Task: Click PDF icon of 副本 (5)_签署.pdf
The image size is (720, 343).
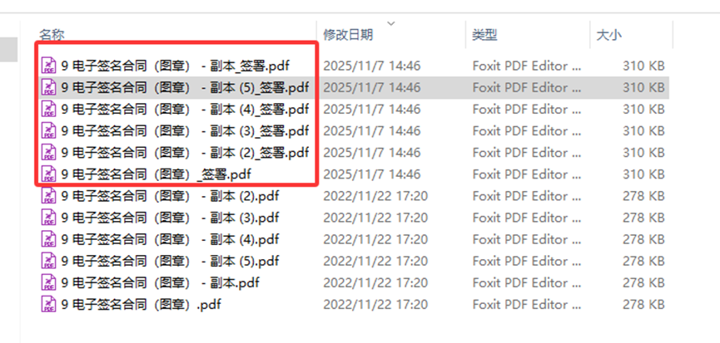Action: [x=49, y=87]
